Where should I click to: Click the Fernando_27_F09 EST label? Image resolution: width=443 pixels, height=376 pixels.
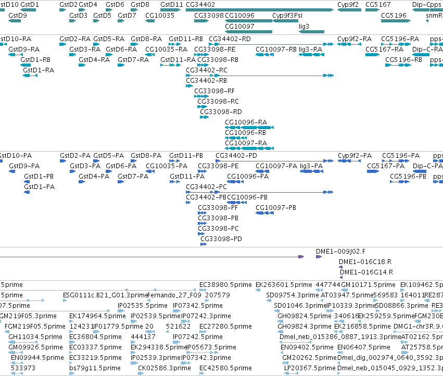coord(174,295)
